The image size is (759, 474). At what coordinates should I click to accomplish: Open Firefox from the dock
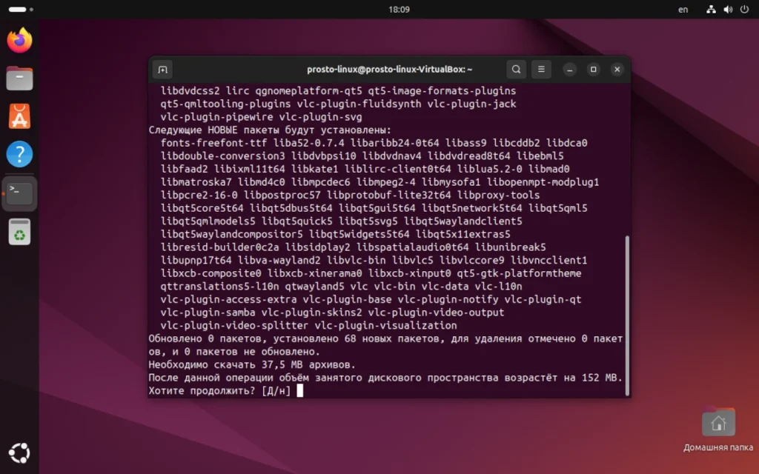[19, 40]
